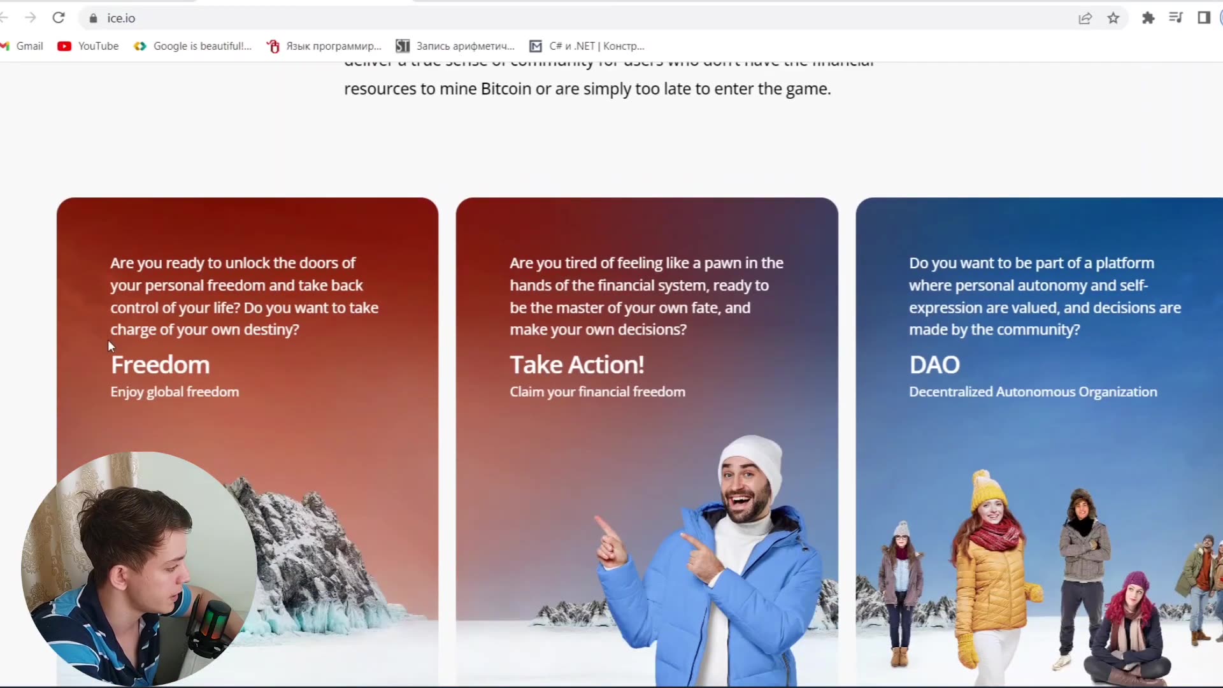Open the media controls icon

tap(1176, 18)
